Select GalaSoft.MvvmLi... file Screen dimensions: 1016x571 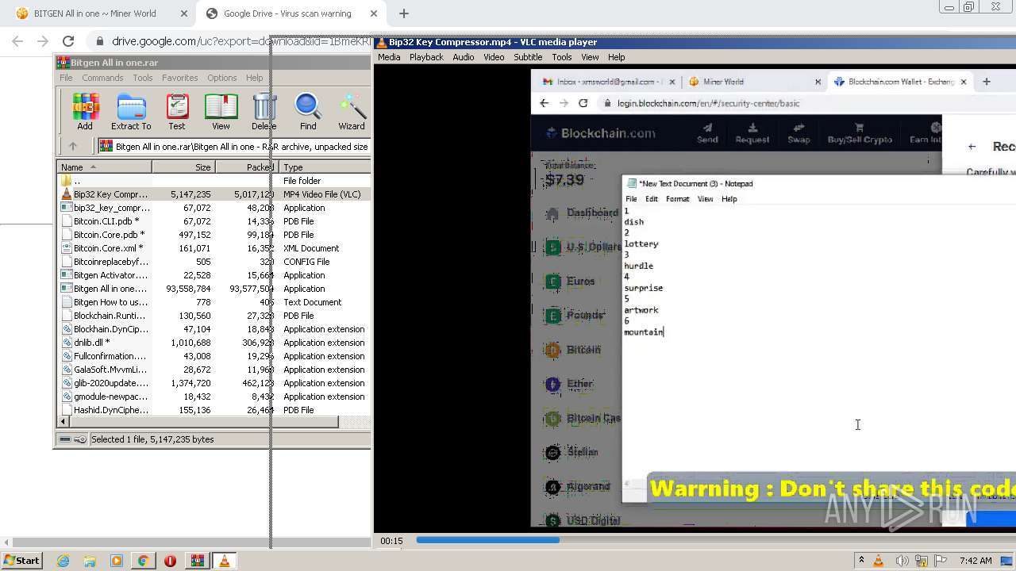214,370
